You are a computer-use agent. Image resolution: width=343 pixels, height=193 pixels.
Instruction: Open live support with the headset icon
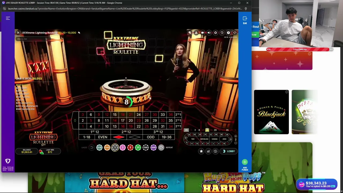pos(235,33)
